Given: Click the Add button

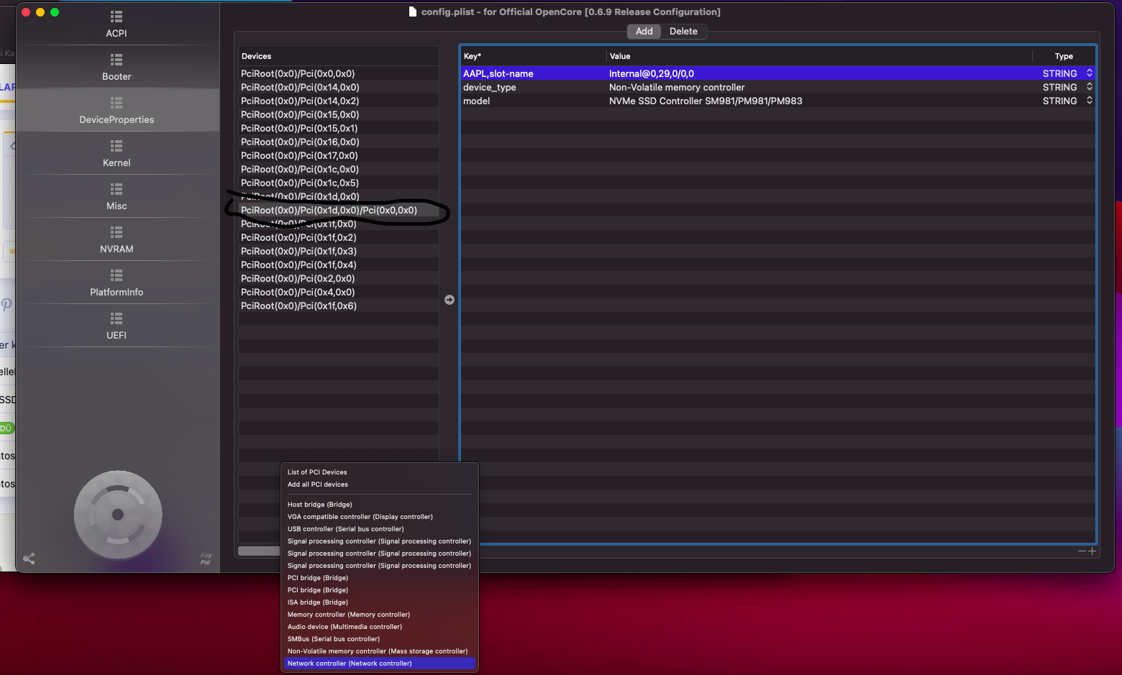Looking at the screenshot, I should coord(644,32).
